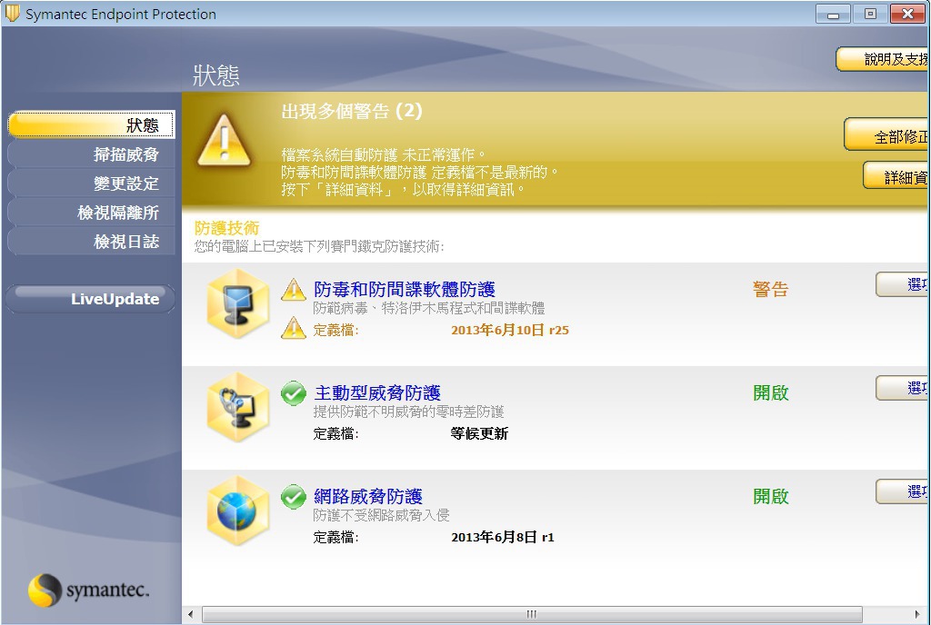Screen dimensions: 931x625
Task: Click the 網路威脅防護 link
Action: point(368,496)
